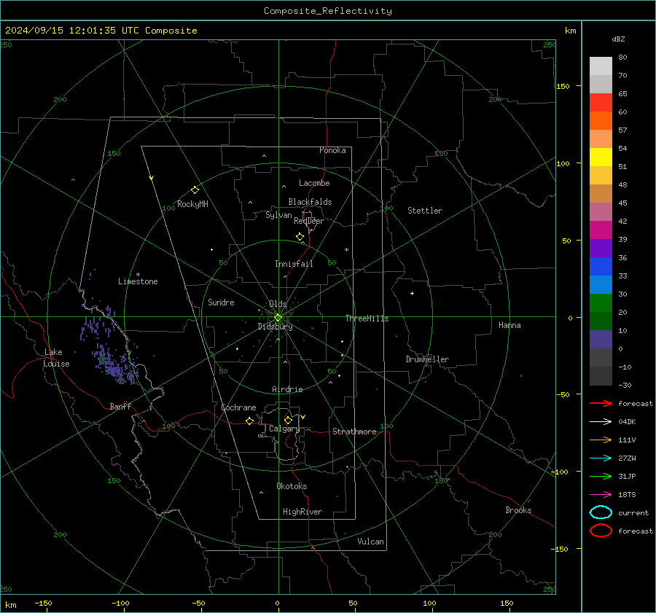Click the Blackfalds label
The width and height of the screenshot is (656, 613).
(310, 202)
